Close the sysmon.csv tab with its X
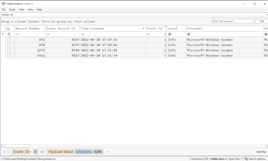The width and height of the screenshot is (268, 161). (x=266, y=15)
